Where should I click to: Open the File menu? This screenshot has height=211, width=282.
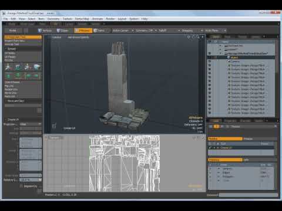pyautogui.click(x=5, y=19)
